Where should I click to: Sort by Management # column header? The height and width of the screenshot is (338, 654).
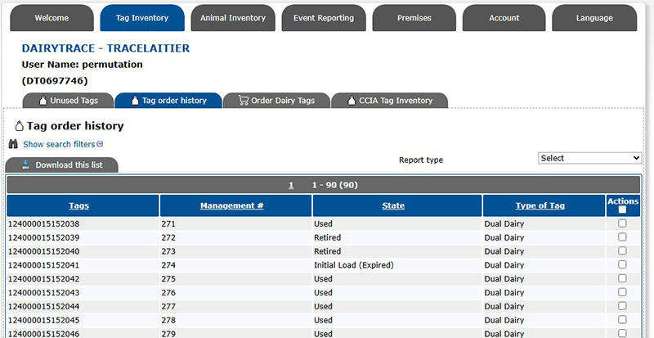[231, 205]
